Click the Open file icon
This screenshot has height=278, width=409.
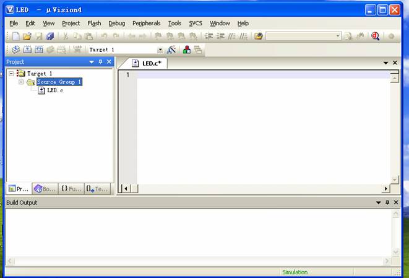[x=27, y=37]
